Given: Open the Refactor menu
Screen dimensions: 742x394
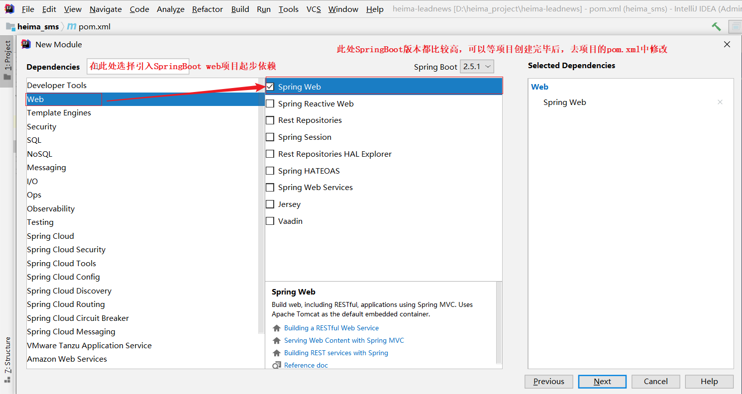Looking at the screenshot, I should 208,9.
